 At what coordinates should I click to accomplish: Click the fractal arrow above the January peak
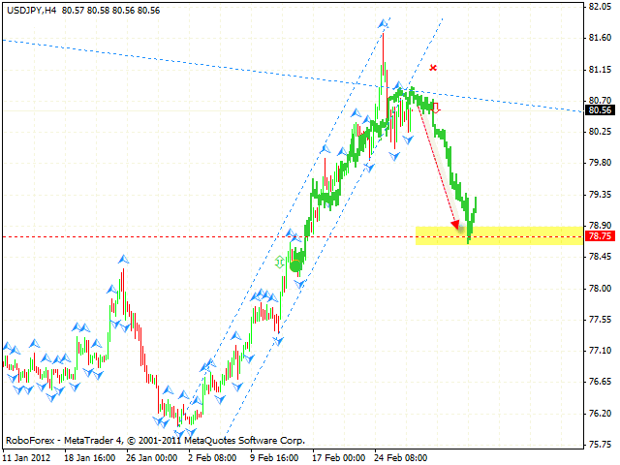click(x=123, y=259)
